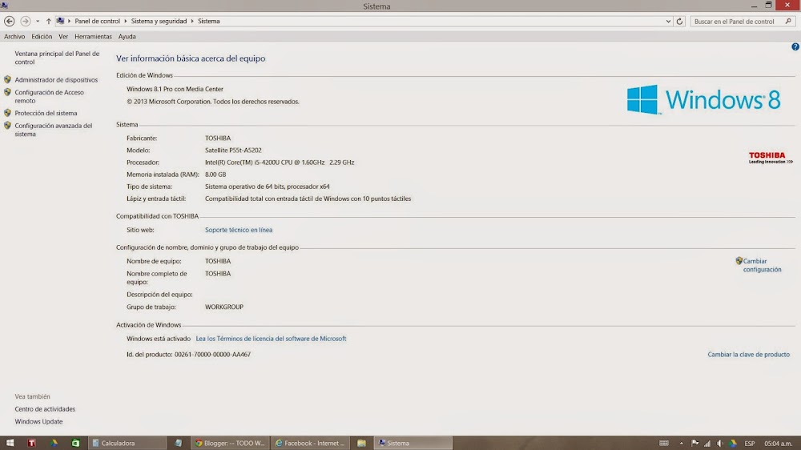Image resolution: width=801 pixels, height=450 pixels.
Task: Open 'Ventana principal del Panel de control'
Action: [57, 58]
